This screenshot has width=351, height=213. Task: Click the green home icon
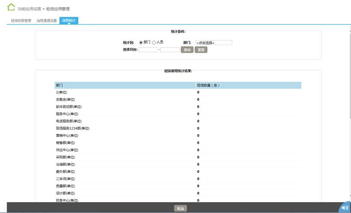(x=11, y=7)
